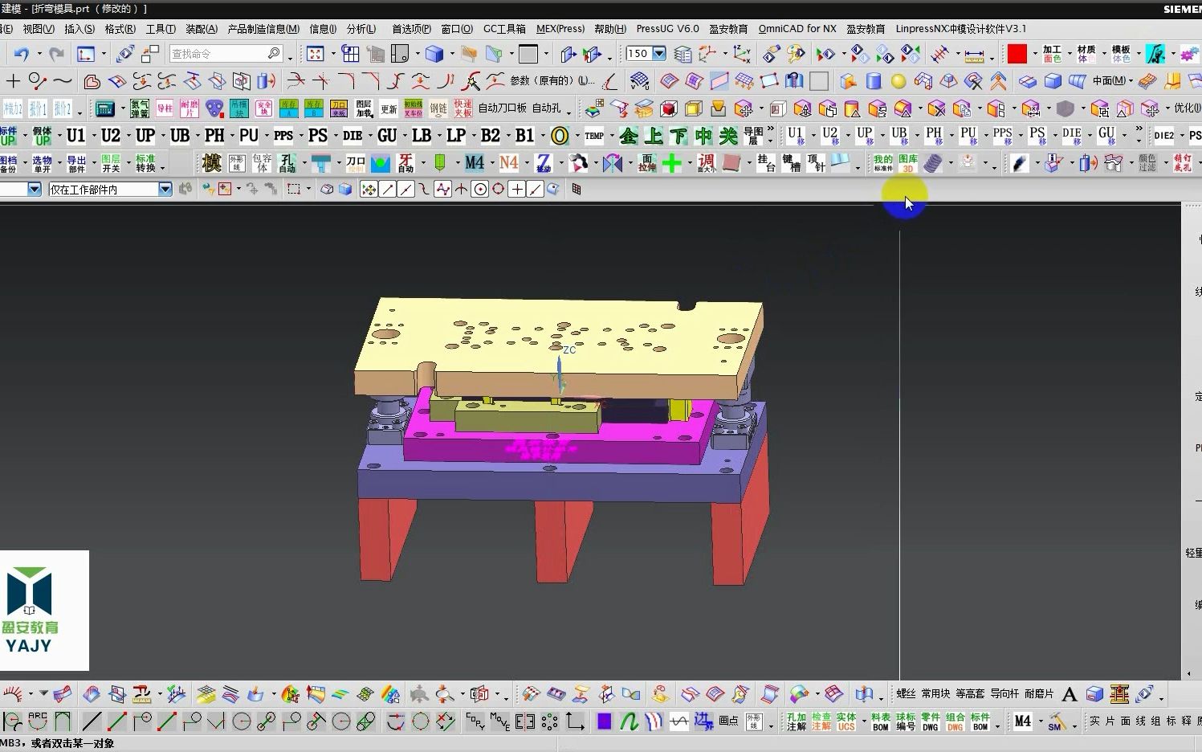The width and height of the screenshot is (1202, 752).
Task: Click the 面拉伸 face extrude icon
Action: [x=647, y=163]
